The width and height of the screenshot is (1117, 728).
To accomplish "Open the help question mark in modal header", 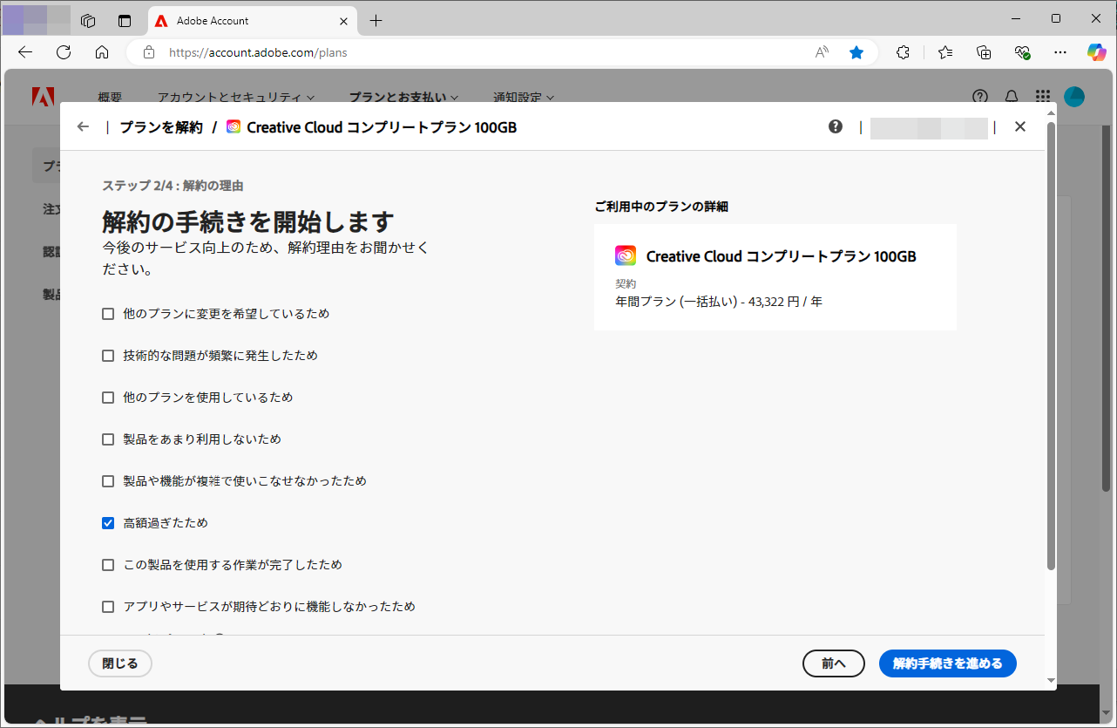I will point(836,126).
